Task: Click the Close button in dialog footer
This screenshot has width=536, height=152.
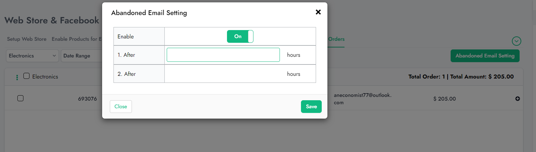Action: (x=121, y=107)
